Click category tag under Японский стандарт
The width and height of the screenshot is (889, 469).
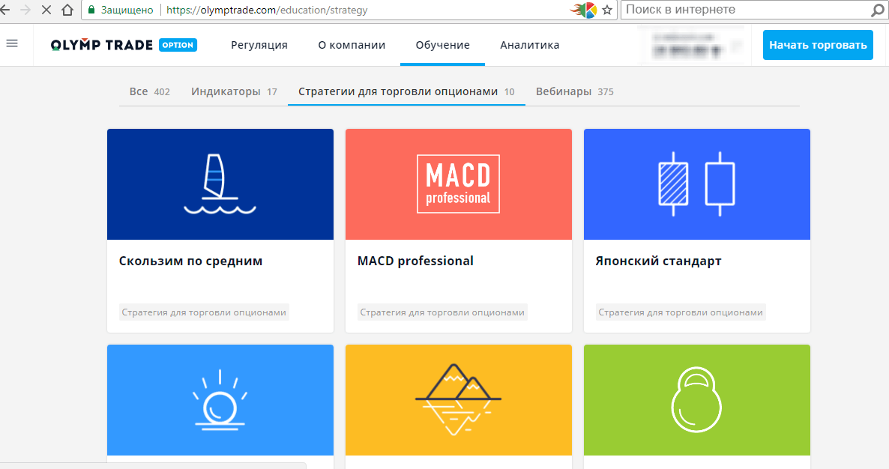(x=681, y=312)
